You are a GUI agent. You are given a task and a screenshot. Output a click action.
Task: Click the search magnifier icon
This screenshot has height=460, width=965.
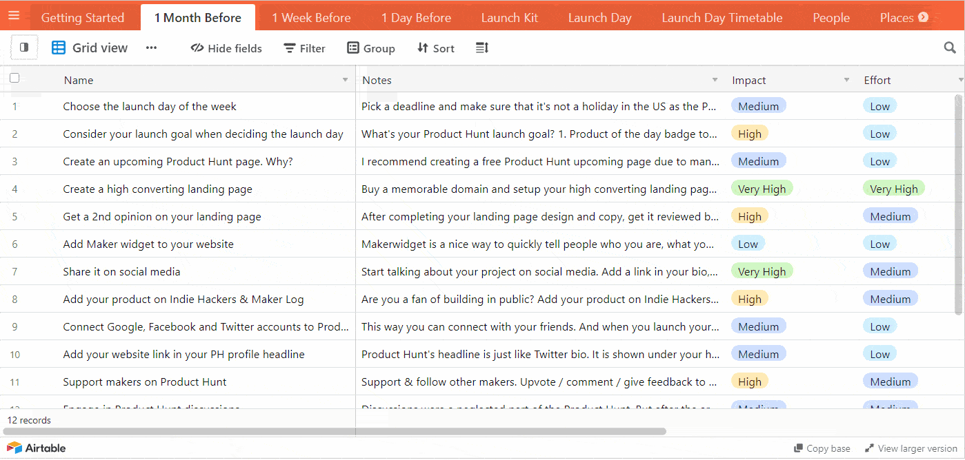pos(950,48)
